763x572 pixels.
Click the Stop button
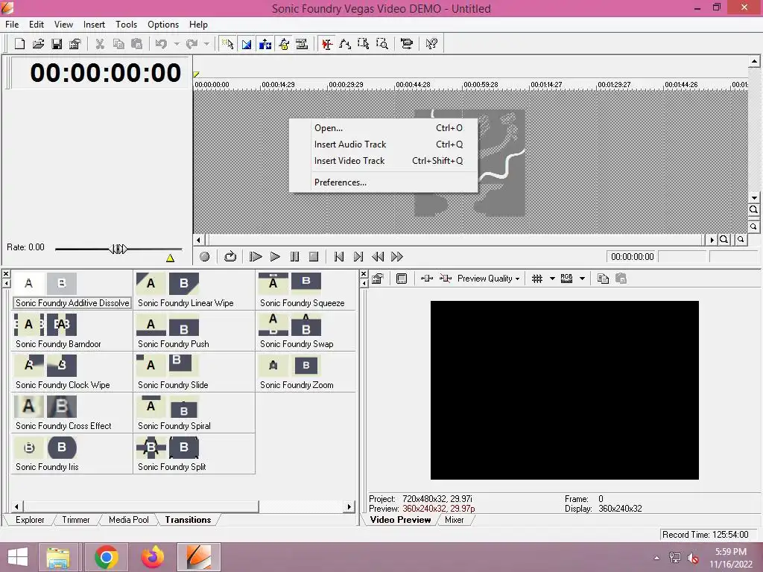[x=314, y=256]
